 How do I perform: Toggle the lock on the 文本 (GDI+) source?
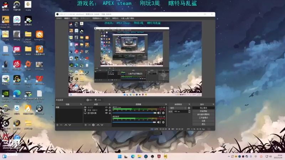(x=110, y=110)
